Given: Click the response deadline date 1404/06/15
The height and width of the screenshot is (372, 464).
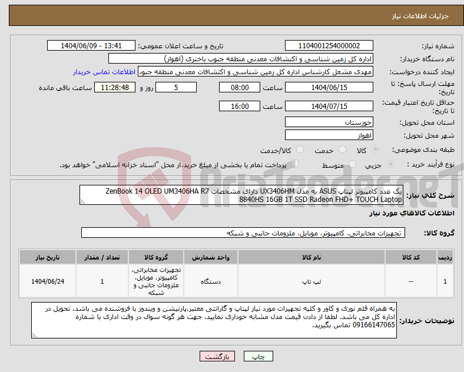Looking at the screenshot, I should (329, 88).
